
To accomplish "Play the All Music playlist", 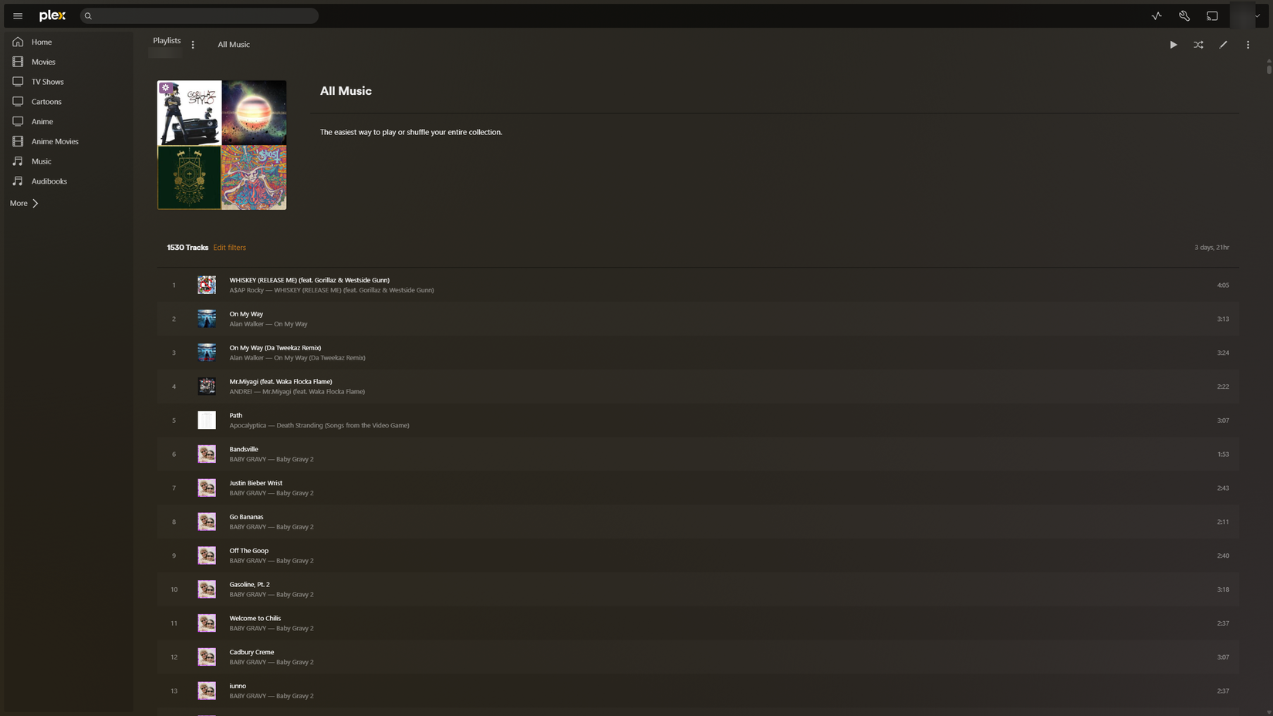I will [1173, 45].
